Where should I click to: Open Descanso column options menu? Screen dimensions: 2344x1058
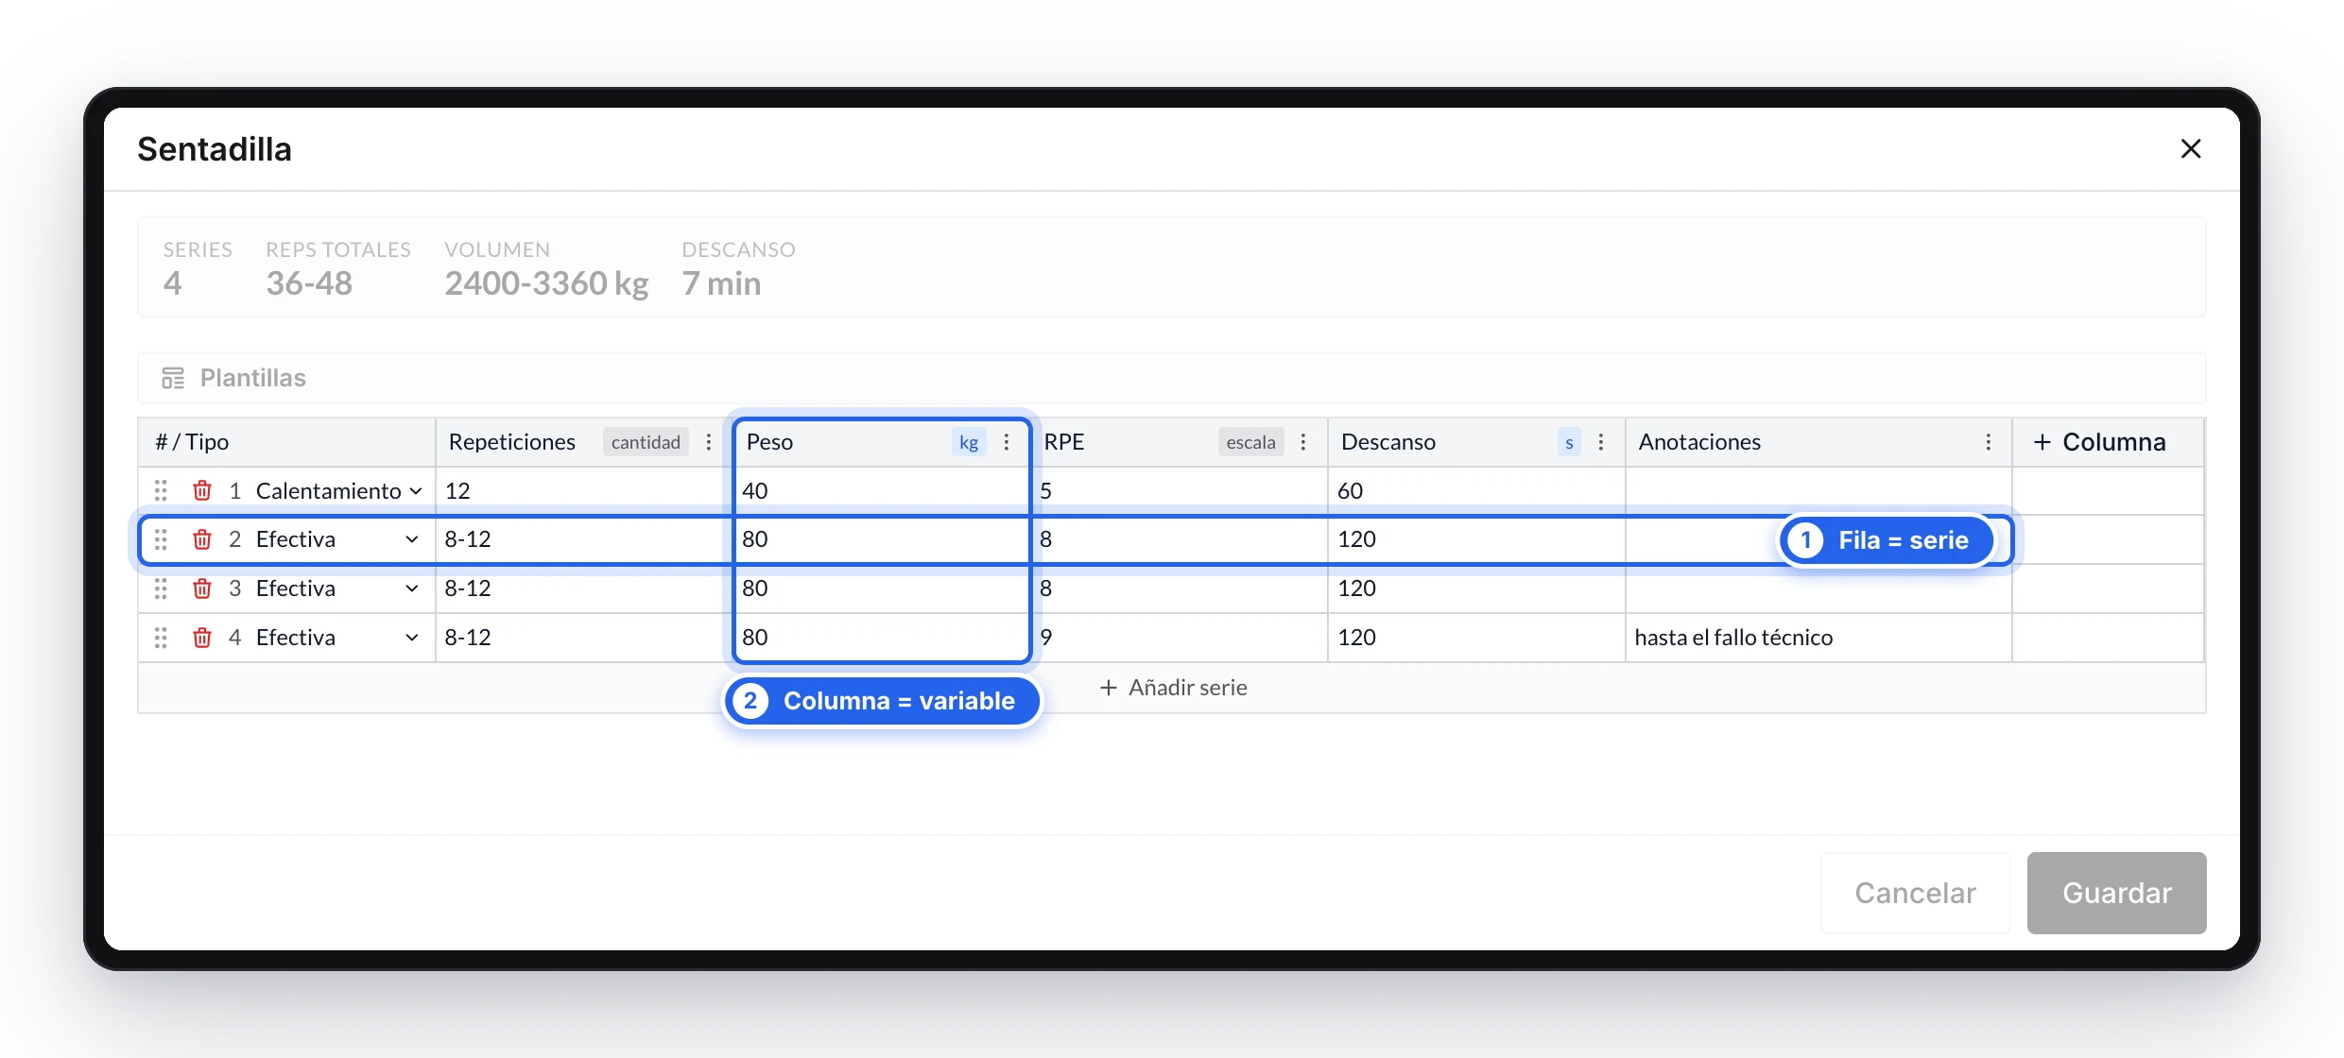1601,442
